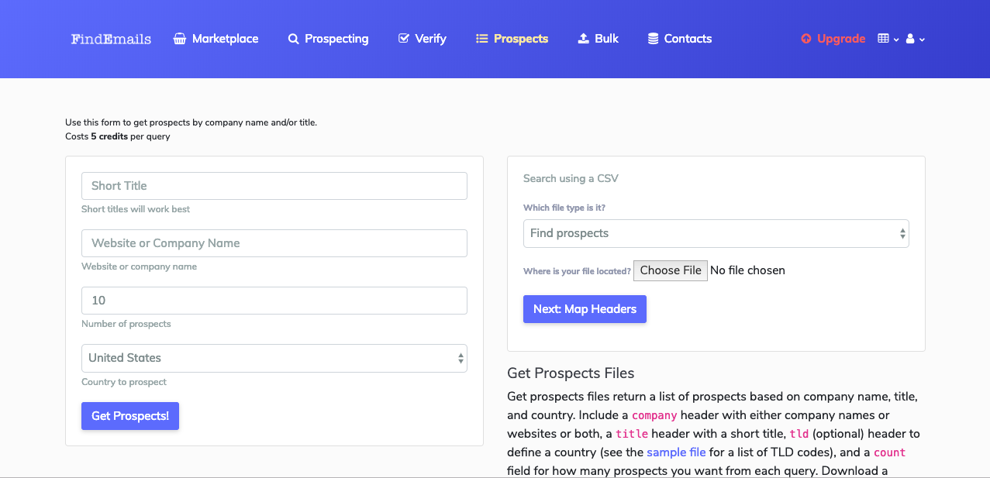Click the Bulk upload icon
The width and height of the screenshot is (990, 478).
584,39
